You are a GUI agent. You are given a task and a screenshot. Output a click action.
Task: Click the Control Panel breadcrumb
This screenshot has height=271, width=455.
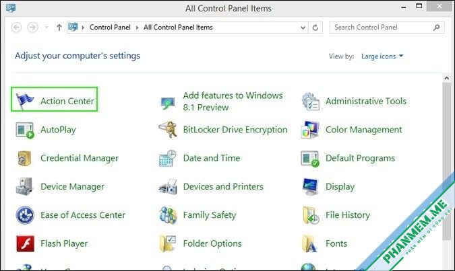(110, 27)
